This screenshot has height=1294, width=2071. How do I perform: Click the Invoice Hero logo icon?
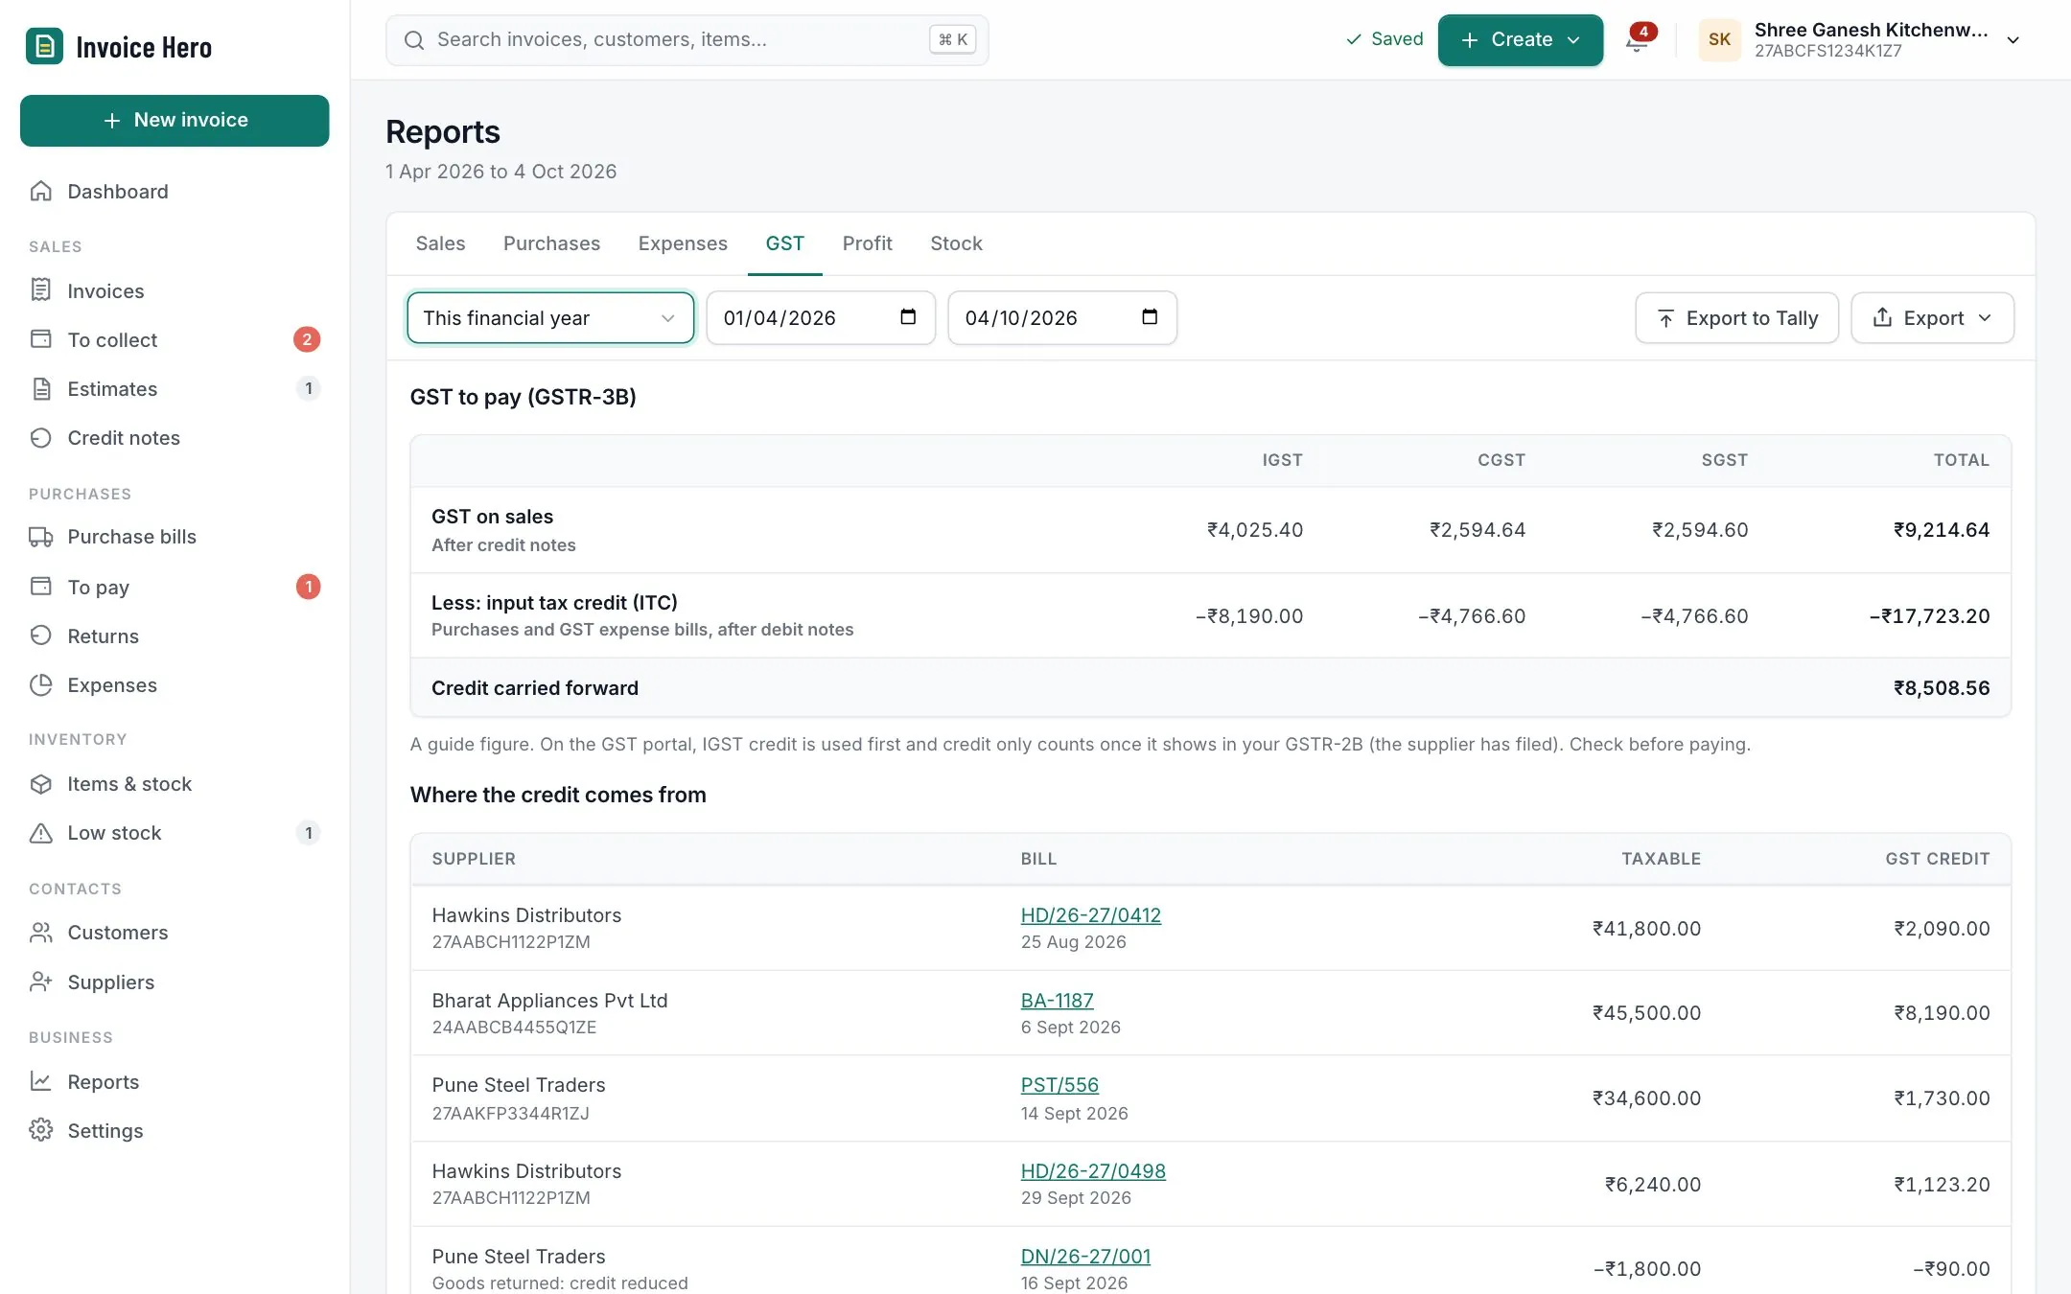(44, 46)
